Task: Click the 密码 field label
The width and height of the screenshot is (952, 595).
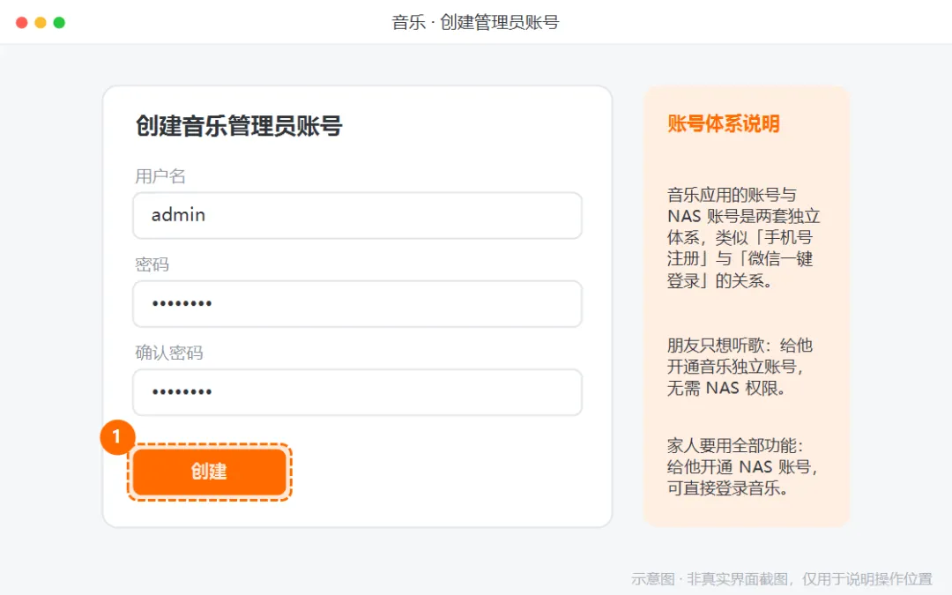Action: coord(152,264)
